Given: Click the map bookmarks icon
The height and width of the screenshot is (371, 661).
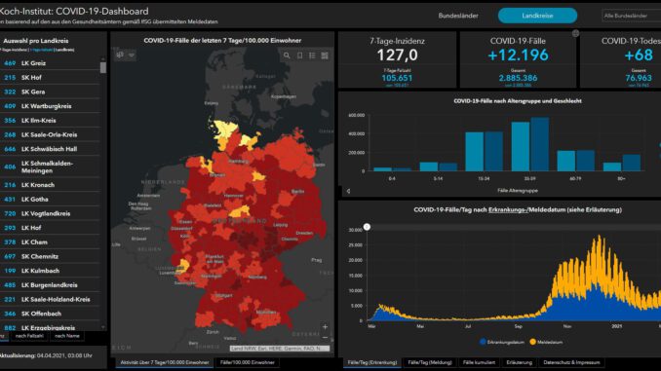Looking at the screenshot, I should point(299,56).
